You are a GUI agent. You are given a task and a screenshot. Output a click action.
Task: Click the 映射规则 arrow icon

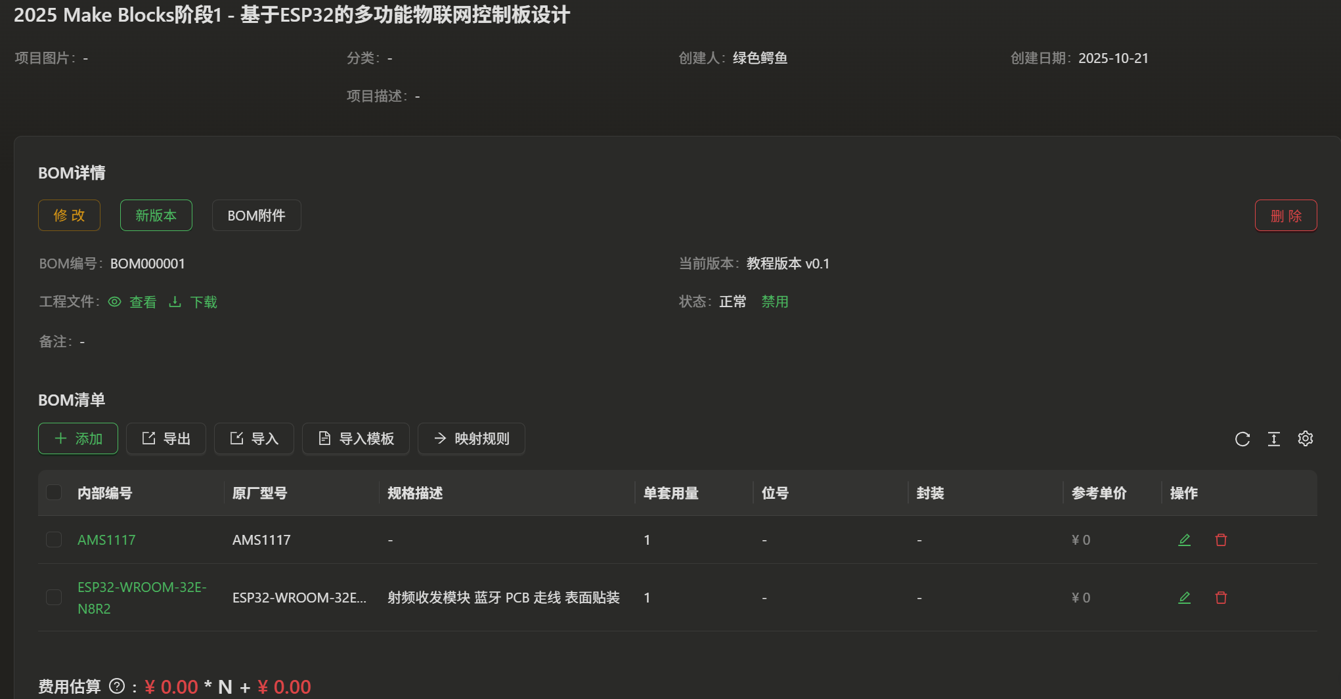[440, 438]
